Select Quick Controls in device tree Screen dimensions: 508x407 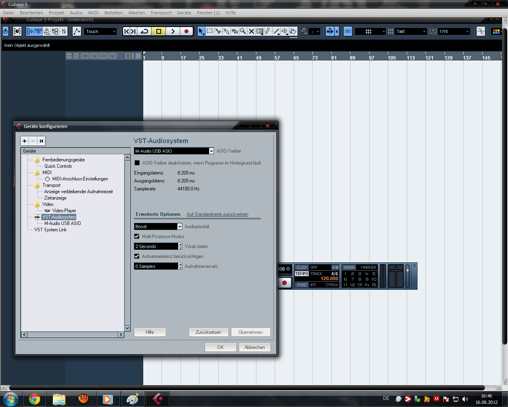(x=58, y=166)
